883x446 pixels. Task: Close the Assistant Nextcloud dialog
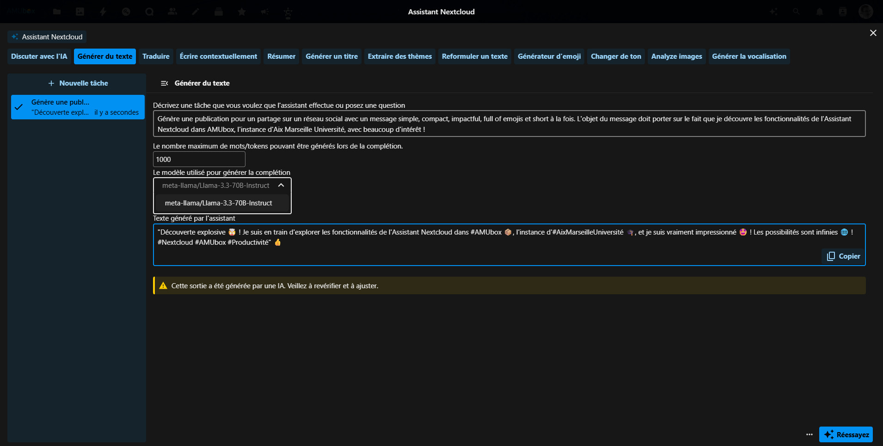coord(873,33)
